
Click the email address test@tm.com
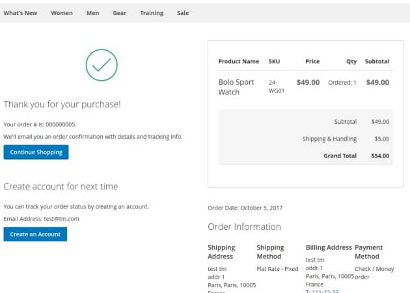tap(61, 219)
